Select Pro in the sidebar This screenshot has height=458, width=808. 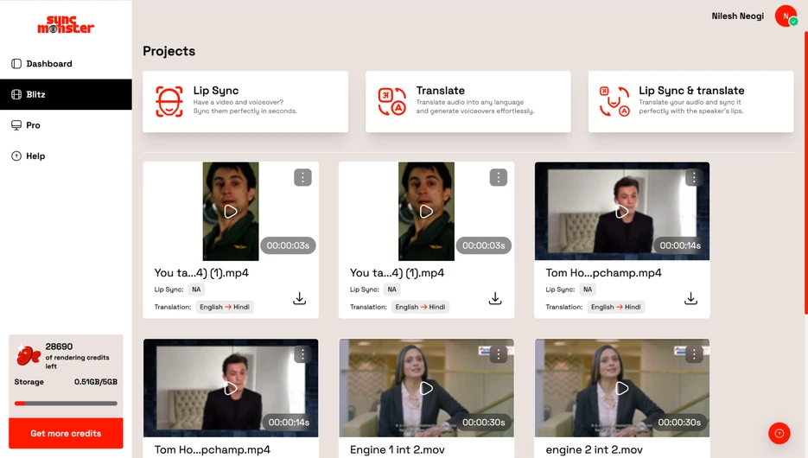(x=33, y=125)
